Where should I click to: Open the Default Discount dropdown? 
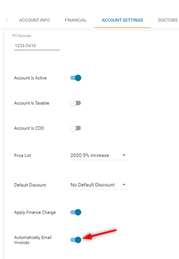pos(99,185)
